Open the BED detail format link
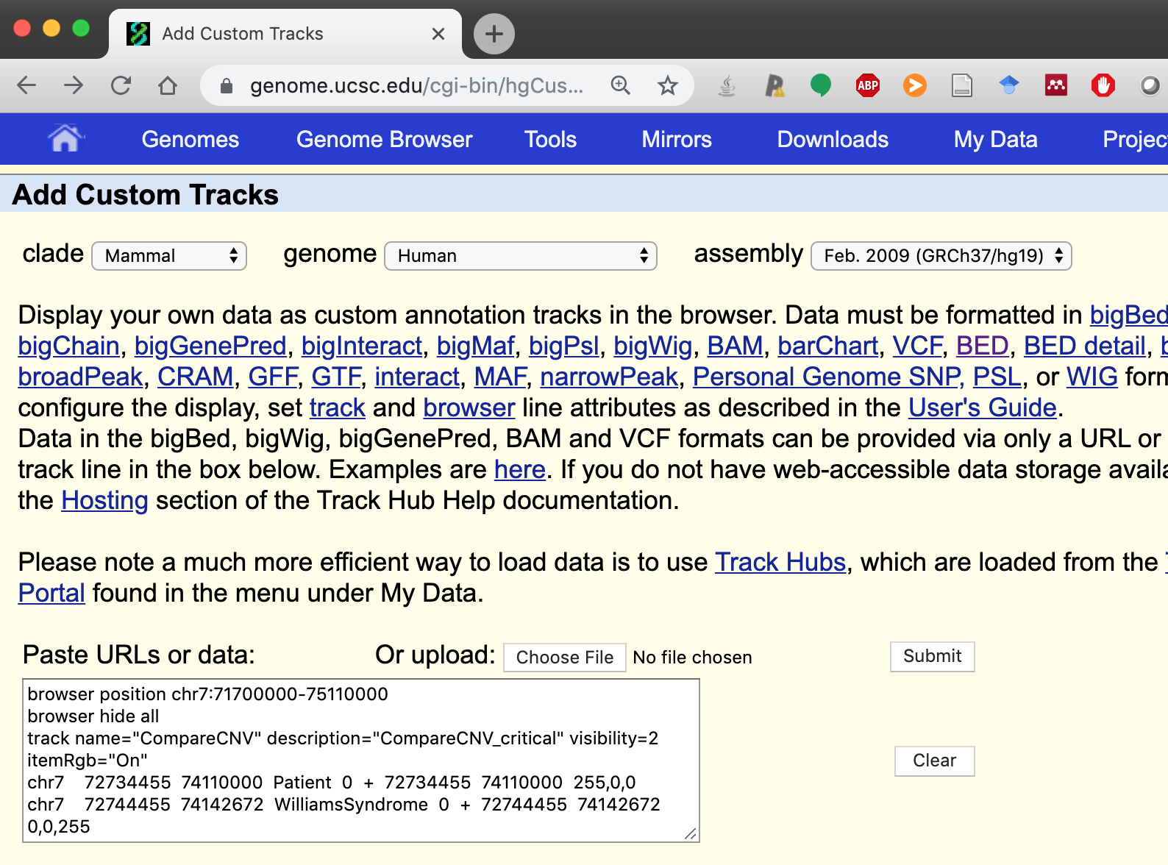The height and width of the screenshot is (865, 1168). pos(1085,346)
